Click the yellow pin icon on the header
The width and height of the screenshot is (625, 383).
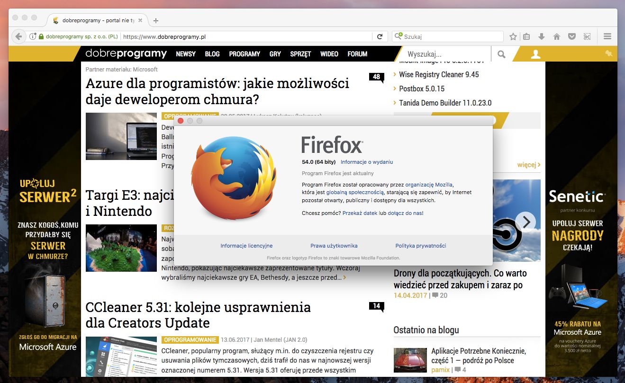tap(608, 53)
